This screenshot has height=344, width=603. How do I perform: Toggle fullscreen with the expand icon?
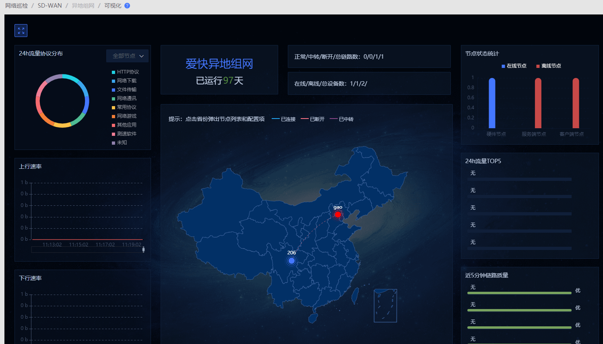[x=21, y=31]
